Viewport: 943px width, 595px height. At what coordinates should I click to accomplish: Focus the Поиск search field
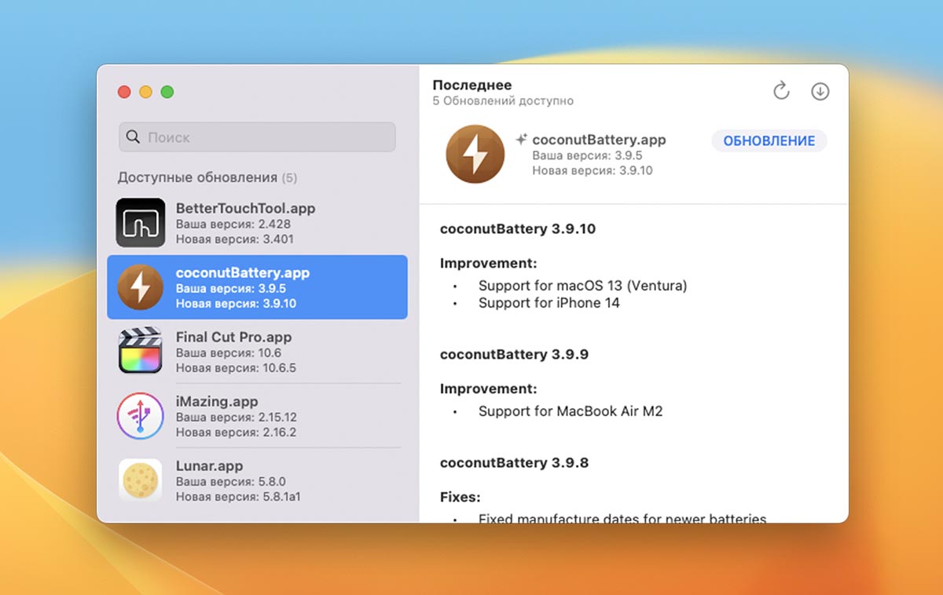257,137
